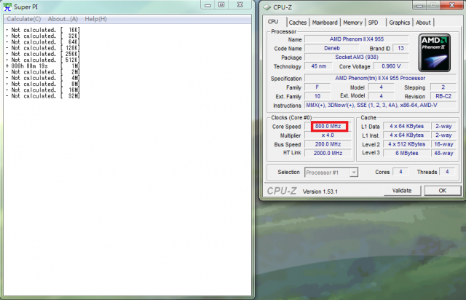This screenshot has width=466, height=300.
Task: Minimize the CPU-Z window
Action: pyautogui.click(x=419, y=5)
